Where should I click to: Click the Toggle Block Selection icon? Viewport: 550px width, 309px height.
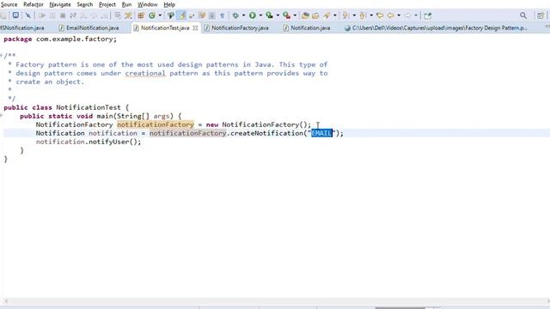pos(212,15)
